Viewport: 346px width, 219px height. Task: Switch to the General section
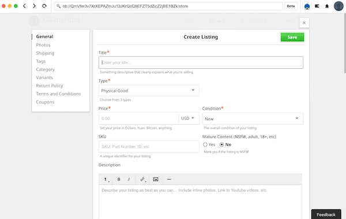[x=44, y=36]
